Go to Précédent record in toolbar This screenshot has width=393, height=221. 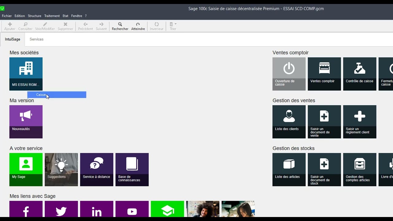[85, 26]
